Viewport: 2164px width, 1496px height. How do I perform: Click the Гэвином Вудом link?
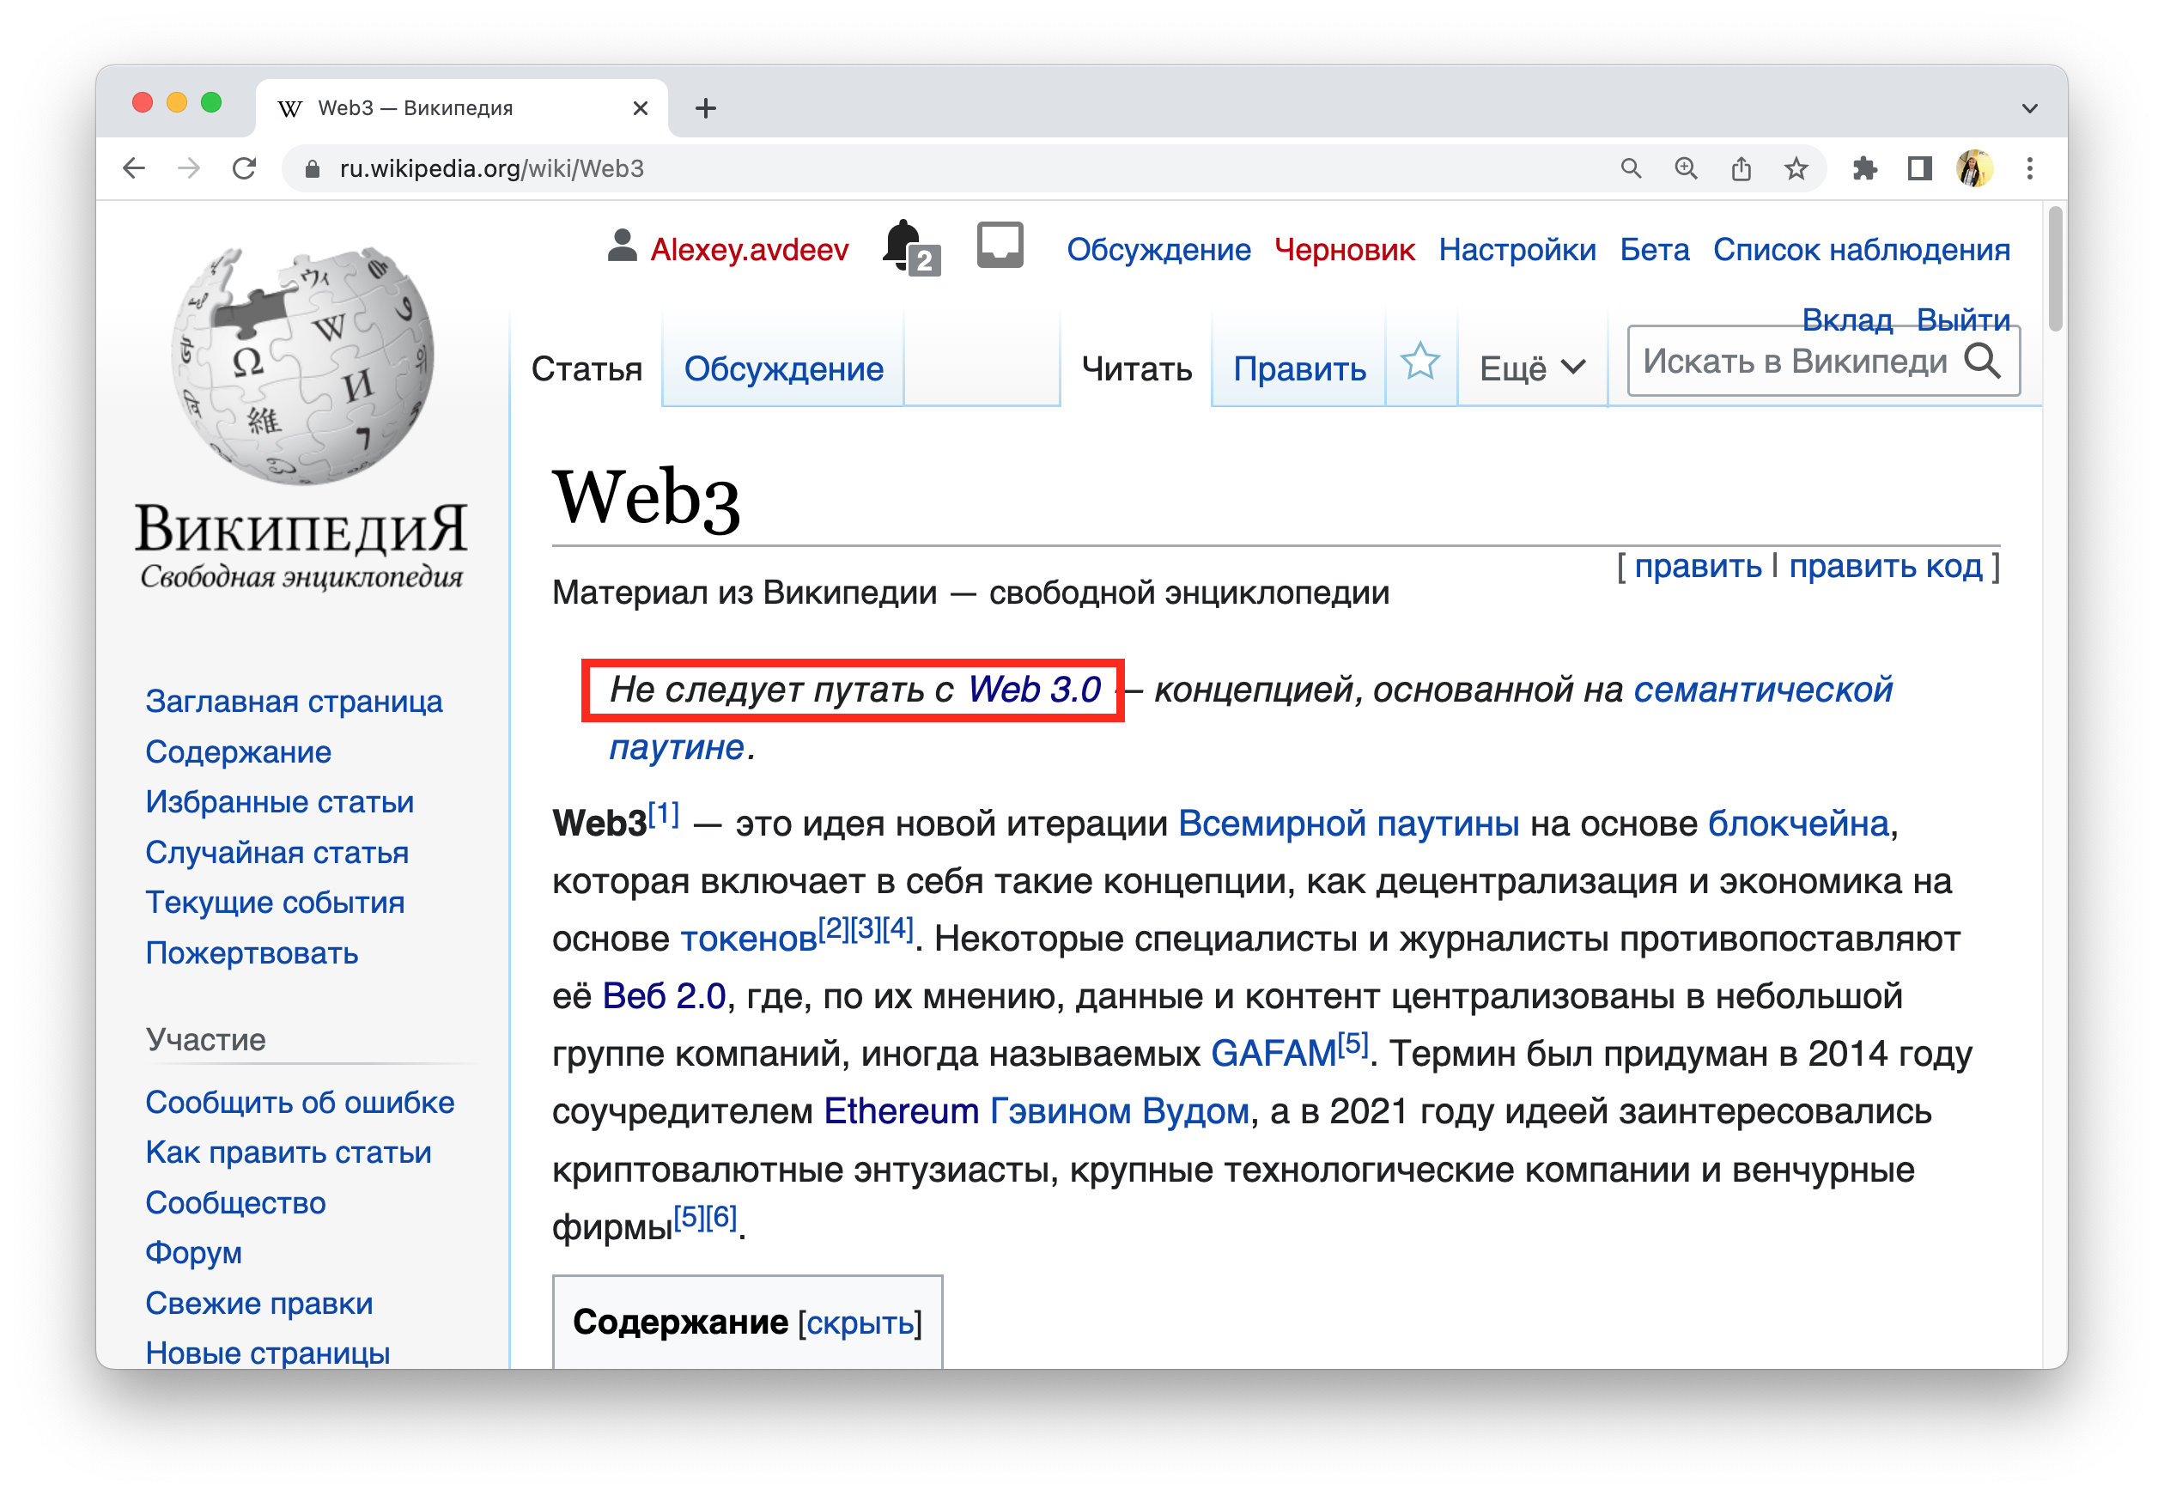click(1120, 1110)
